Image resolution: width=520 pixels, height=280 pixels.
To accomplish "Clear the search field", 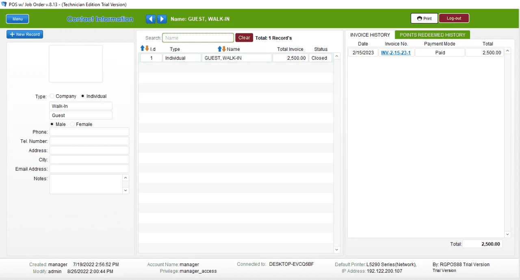I will [244, 38].
